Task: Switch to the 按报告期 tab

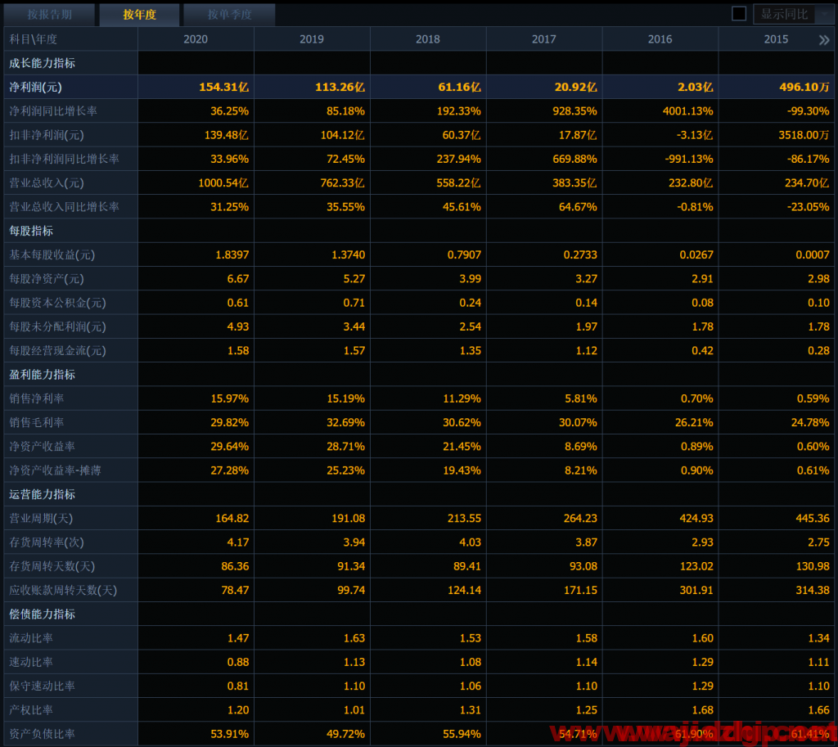Action: pos(49,15)
